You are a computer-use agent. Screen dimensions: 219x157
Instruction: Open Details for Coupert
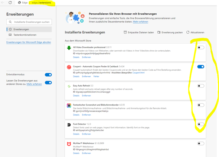[76, 77]
